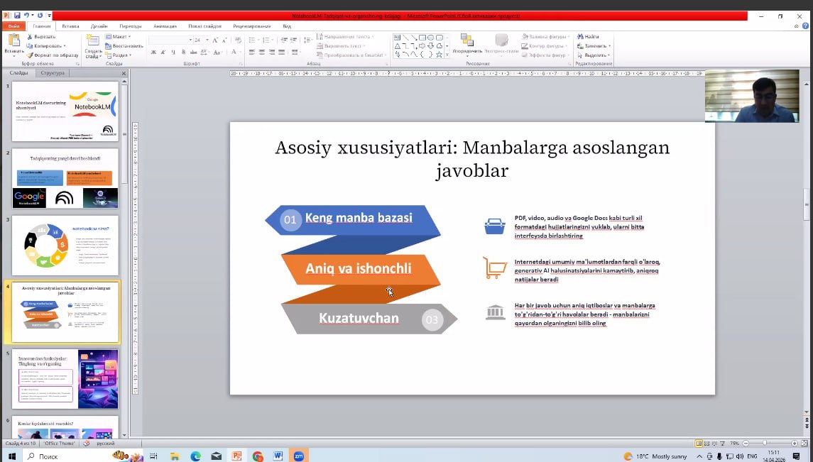Image resolution: width=813 pixels, height=462 pixels.
Task: Click the Create Slide (Создать слайд) icon
Action: click(x=93, y=41)
